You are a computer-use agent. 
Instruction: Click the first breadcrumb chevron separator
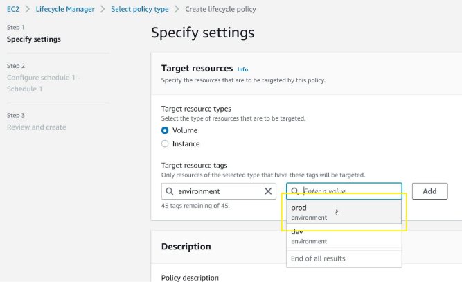(x=27, y=9)
